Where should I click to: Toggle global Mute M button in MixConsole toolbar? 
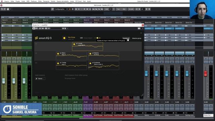76,9
